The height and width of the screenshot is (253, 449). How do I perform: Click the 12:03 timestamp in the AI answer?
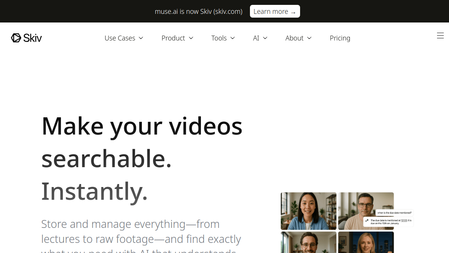point(404,220)
